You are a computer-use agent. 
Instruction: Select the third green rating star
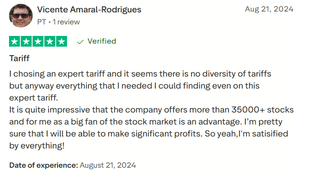pyautogui.click(x=38, y=42)
